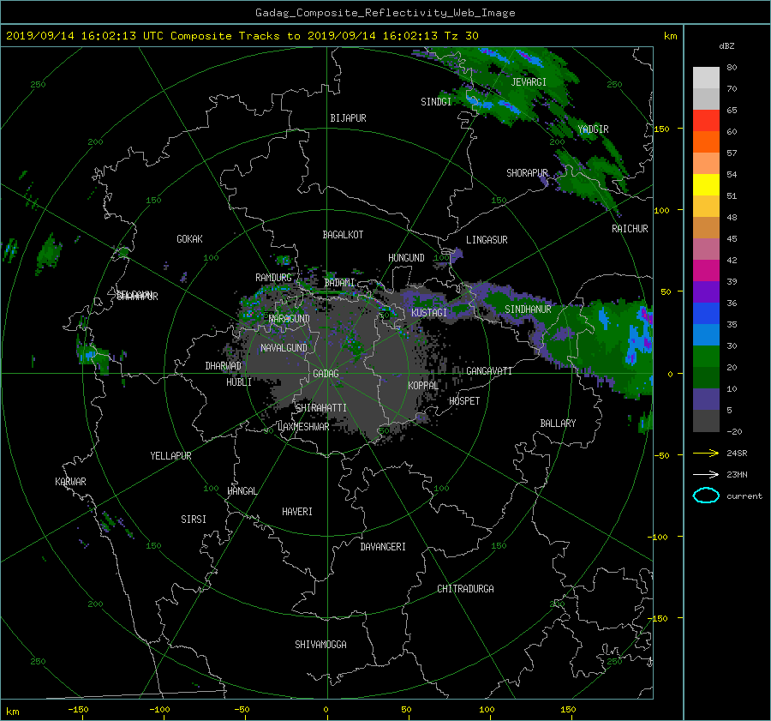Click the Gadag_Composite_Reflectivity_Web_Image title
The height and width of the screenshot is (721, 771).
[x=385, y=13]
